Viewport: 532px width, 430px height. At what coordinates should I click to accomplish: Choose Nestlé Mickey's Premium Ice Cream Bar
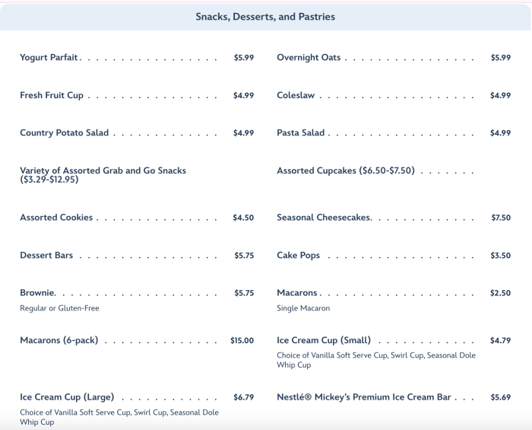(x=364, y=397)
